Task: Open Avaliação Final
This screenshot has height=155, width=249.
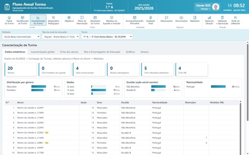Action: (x=151, y=20)
